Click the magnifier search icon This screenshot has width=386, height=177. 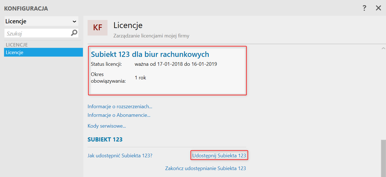tap(74, 33)
